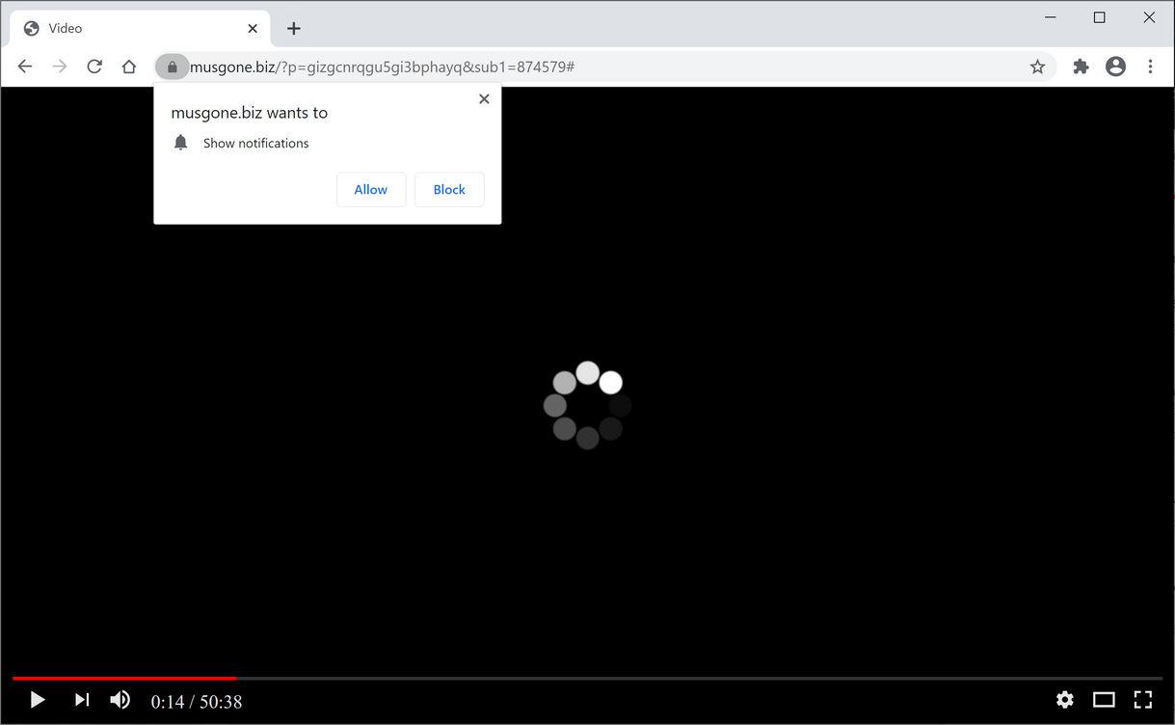Go back to the previous page
The width and height of the screenshot is (1175, 725).
(x=25, y=67)
